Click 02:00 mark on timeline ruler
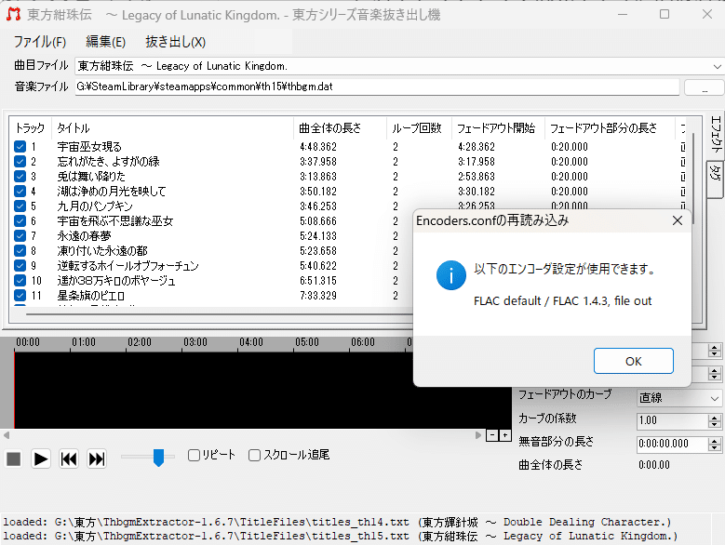Screen dimensions: 725x545 point(140,342)
